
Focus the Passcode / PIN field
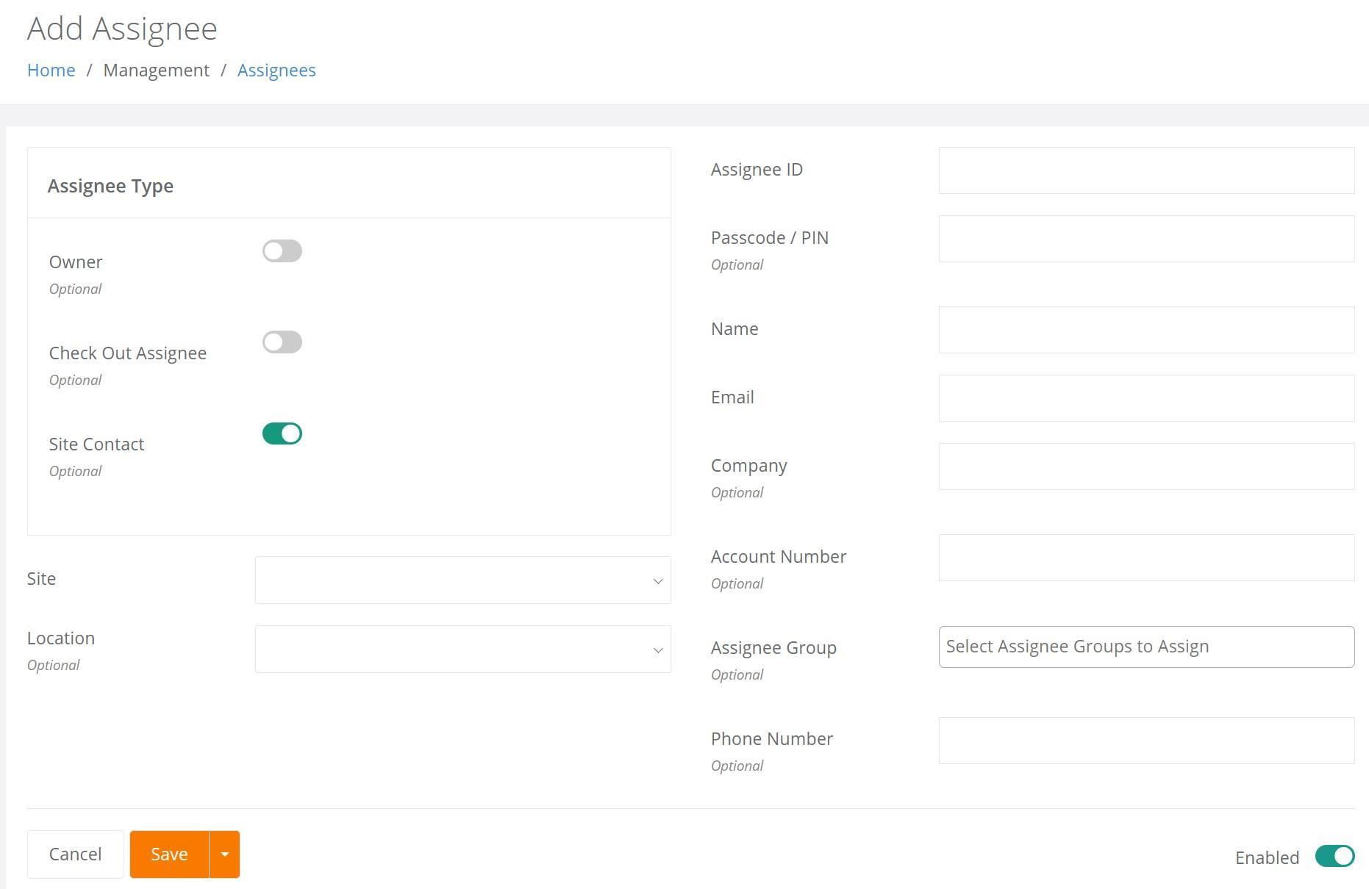pyautogui.click(x=1146, y=239)
